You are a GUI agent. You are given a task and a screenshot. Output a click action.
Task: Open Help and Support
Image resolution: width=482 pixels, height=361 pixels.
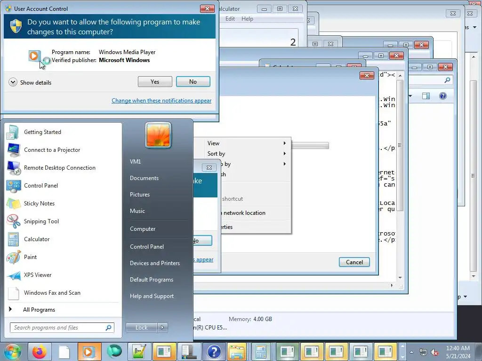tap(152, 296)
